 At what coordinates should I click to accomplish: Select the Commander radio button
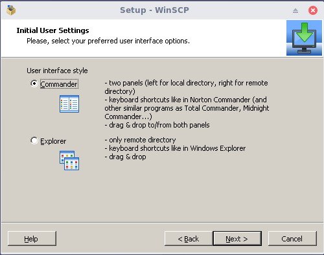pos(34,83)
